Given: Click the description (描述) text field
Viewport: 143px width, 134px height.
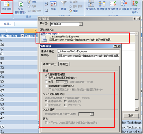Looking at the screenshot, I should coord(88,57).
